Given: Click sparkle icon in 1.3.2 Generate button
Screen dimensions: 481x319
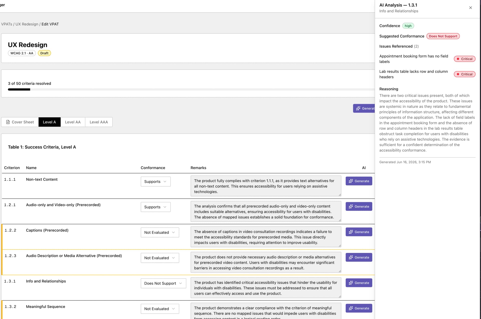Looking at the screenshot, I should pyautogui.click(x=351, y=308).
